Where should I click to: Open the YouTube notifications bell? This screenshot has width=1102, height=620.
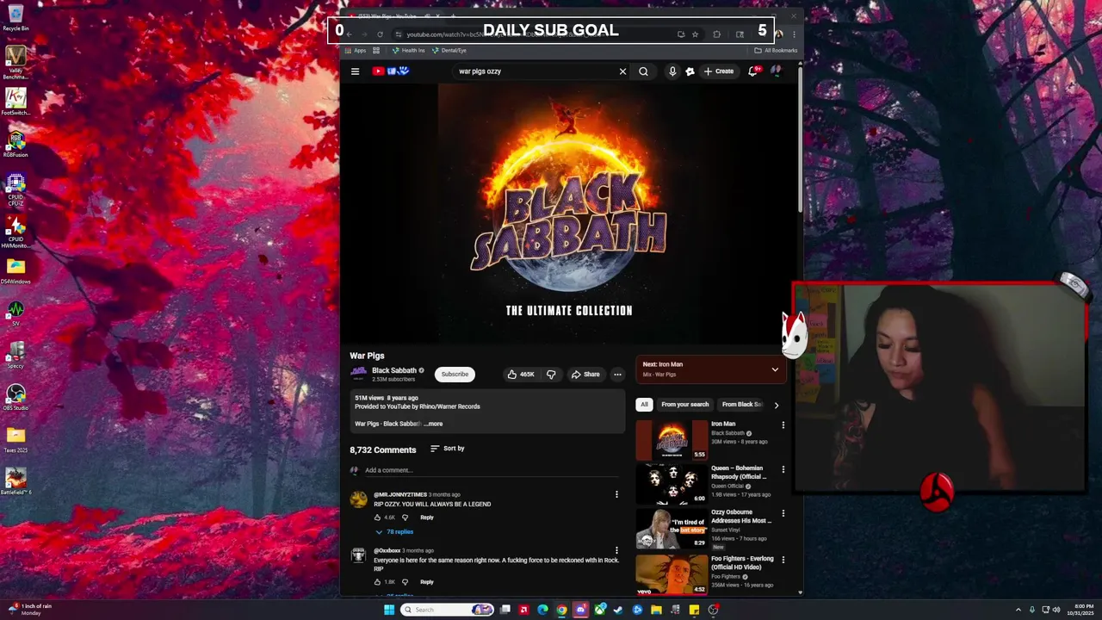click(753, 71)
